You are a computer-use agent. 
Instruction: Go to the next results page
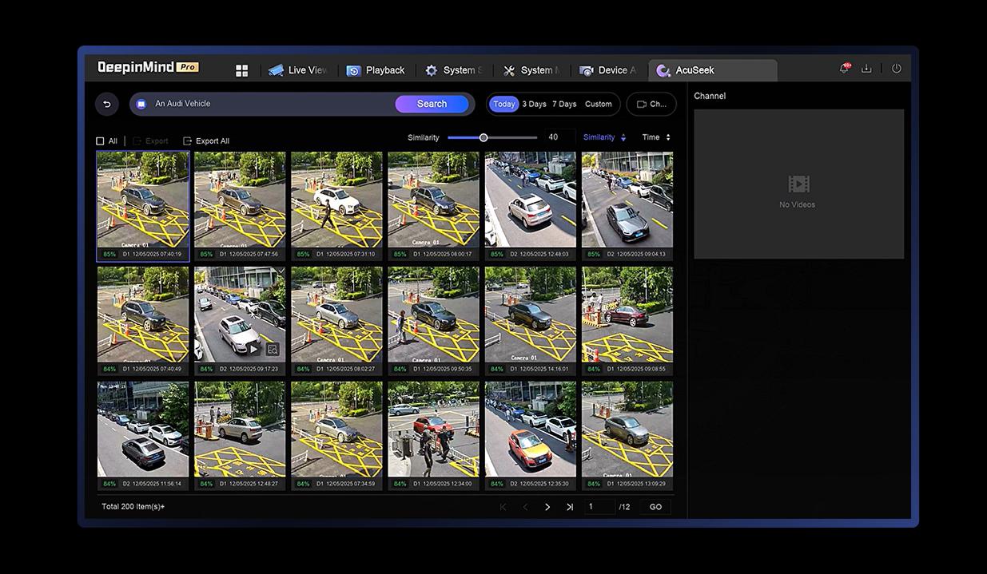point(547,507)
